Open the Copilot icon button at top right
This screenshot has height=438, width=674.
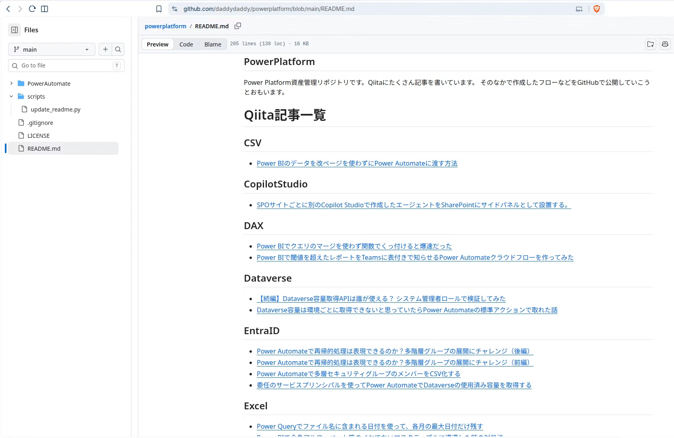pos(665,44)
